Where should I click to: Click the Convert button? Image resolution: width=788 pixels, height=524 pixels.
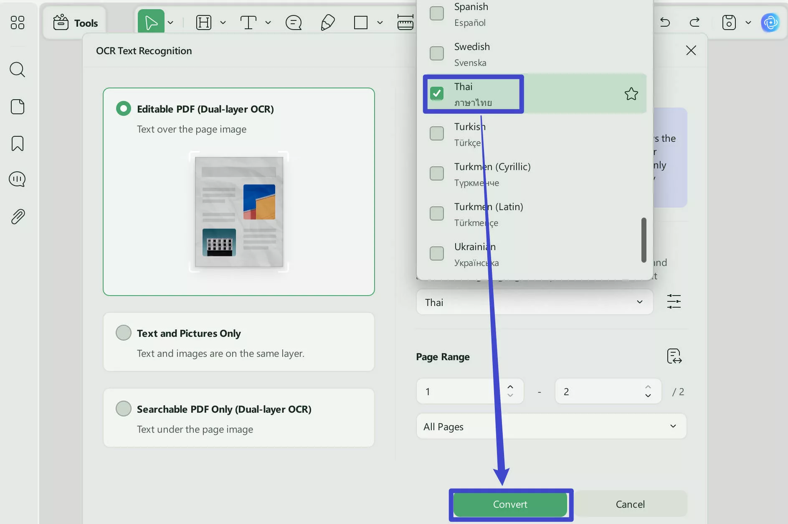coord(510,504)
